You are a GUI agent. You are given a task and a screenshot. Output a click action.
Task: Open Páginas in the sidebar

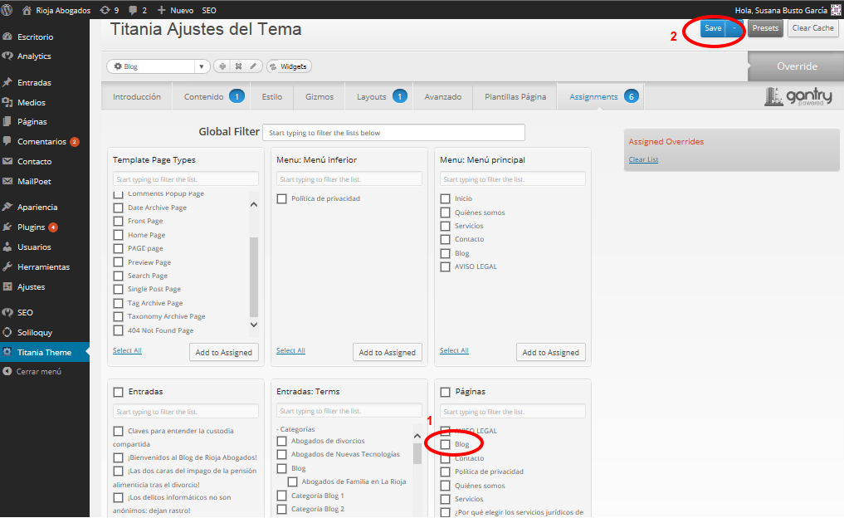pyautogui.click(x=32, y=122)
